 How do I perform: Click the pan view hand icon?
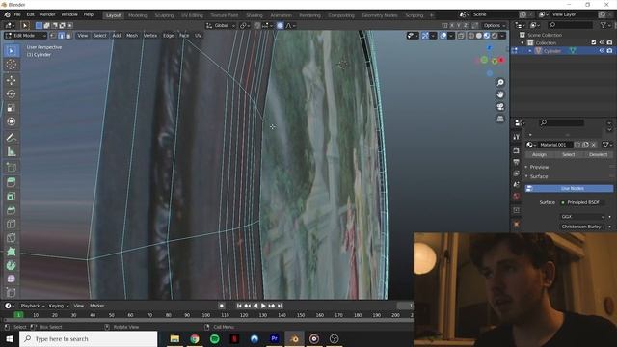(500, 94)
